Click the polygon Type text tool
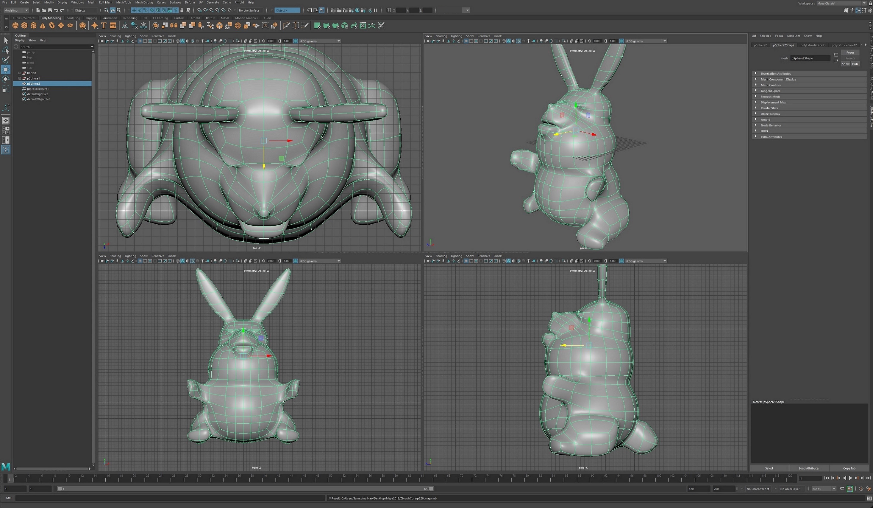The image size is (873, 508). tap(104, 25)
